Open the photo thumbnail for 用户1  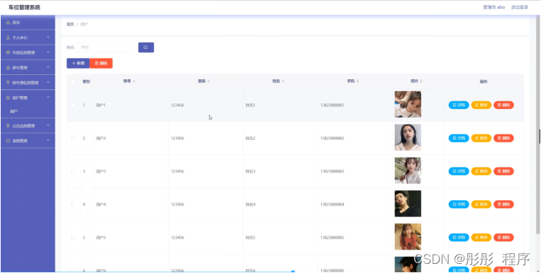[408, 104]
